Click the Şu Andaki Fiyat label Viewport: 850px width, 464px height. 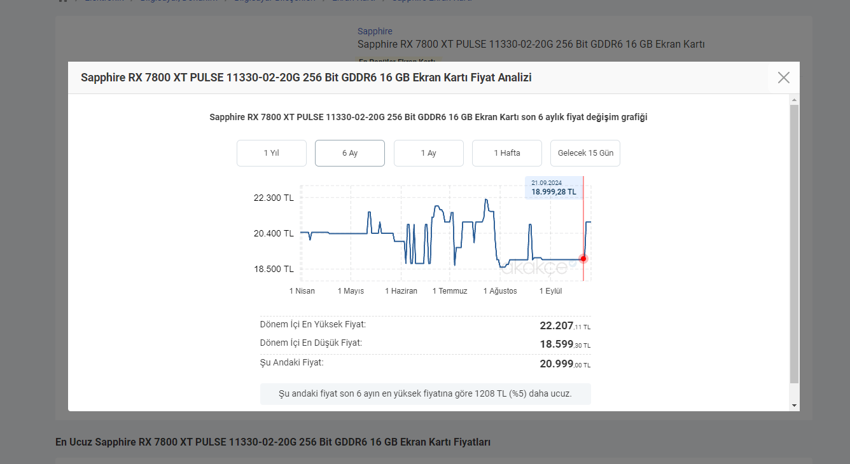click(292, 362)
